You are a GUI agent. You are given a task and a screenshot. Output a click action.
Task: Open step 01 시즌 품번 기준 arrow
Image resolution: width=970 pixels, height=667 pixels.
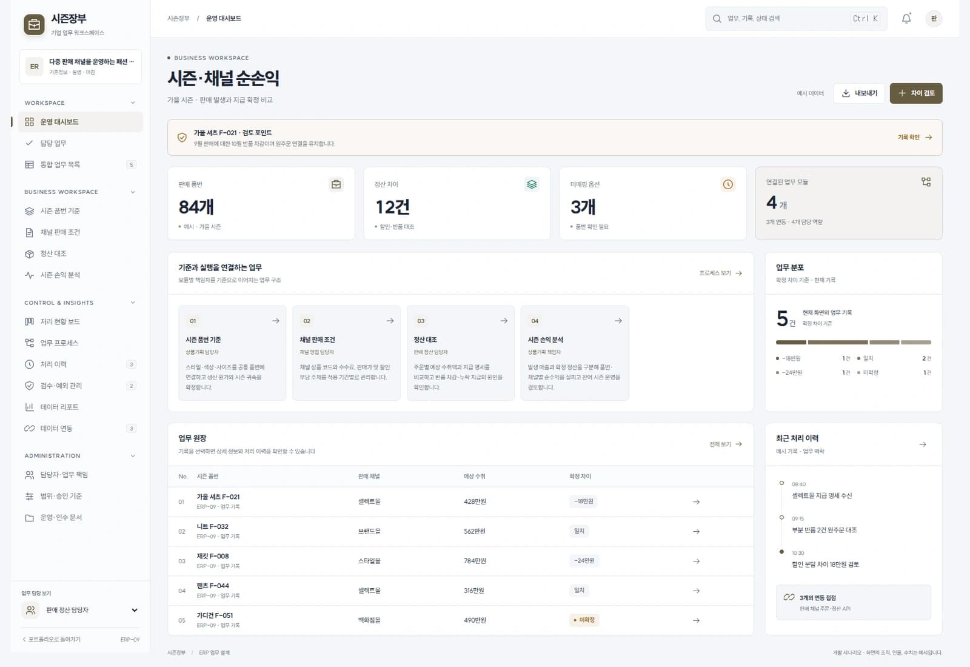coord(276,321)
